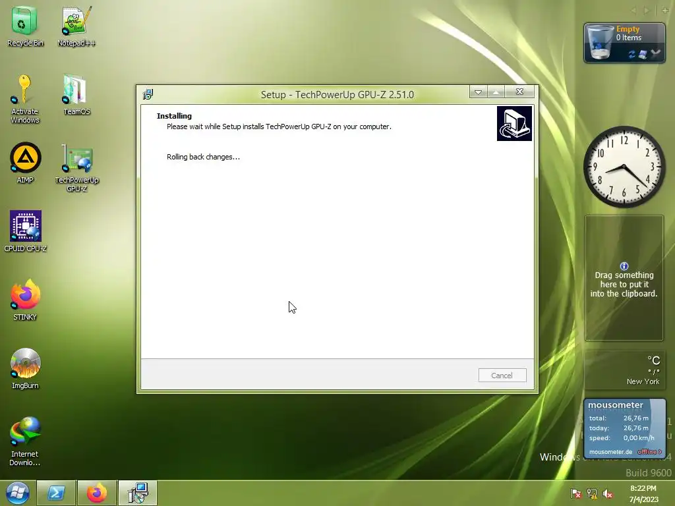Click the mousometer total distance value

636,418
